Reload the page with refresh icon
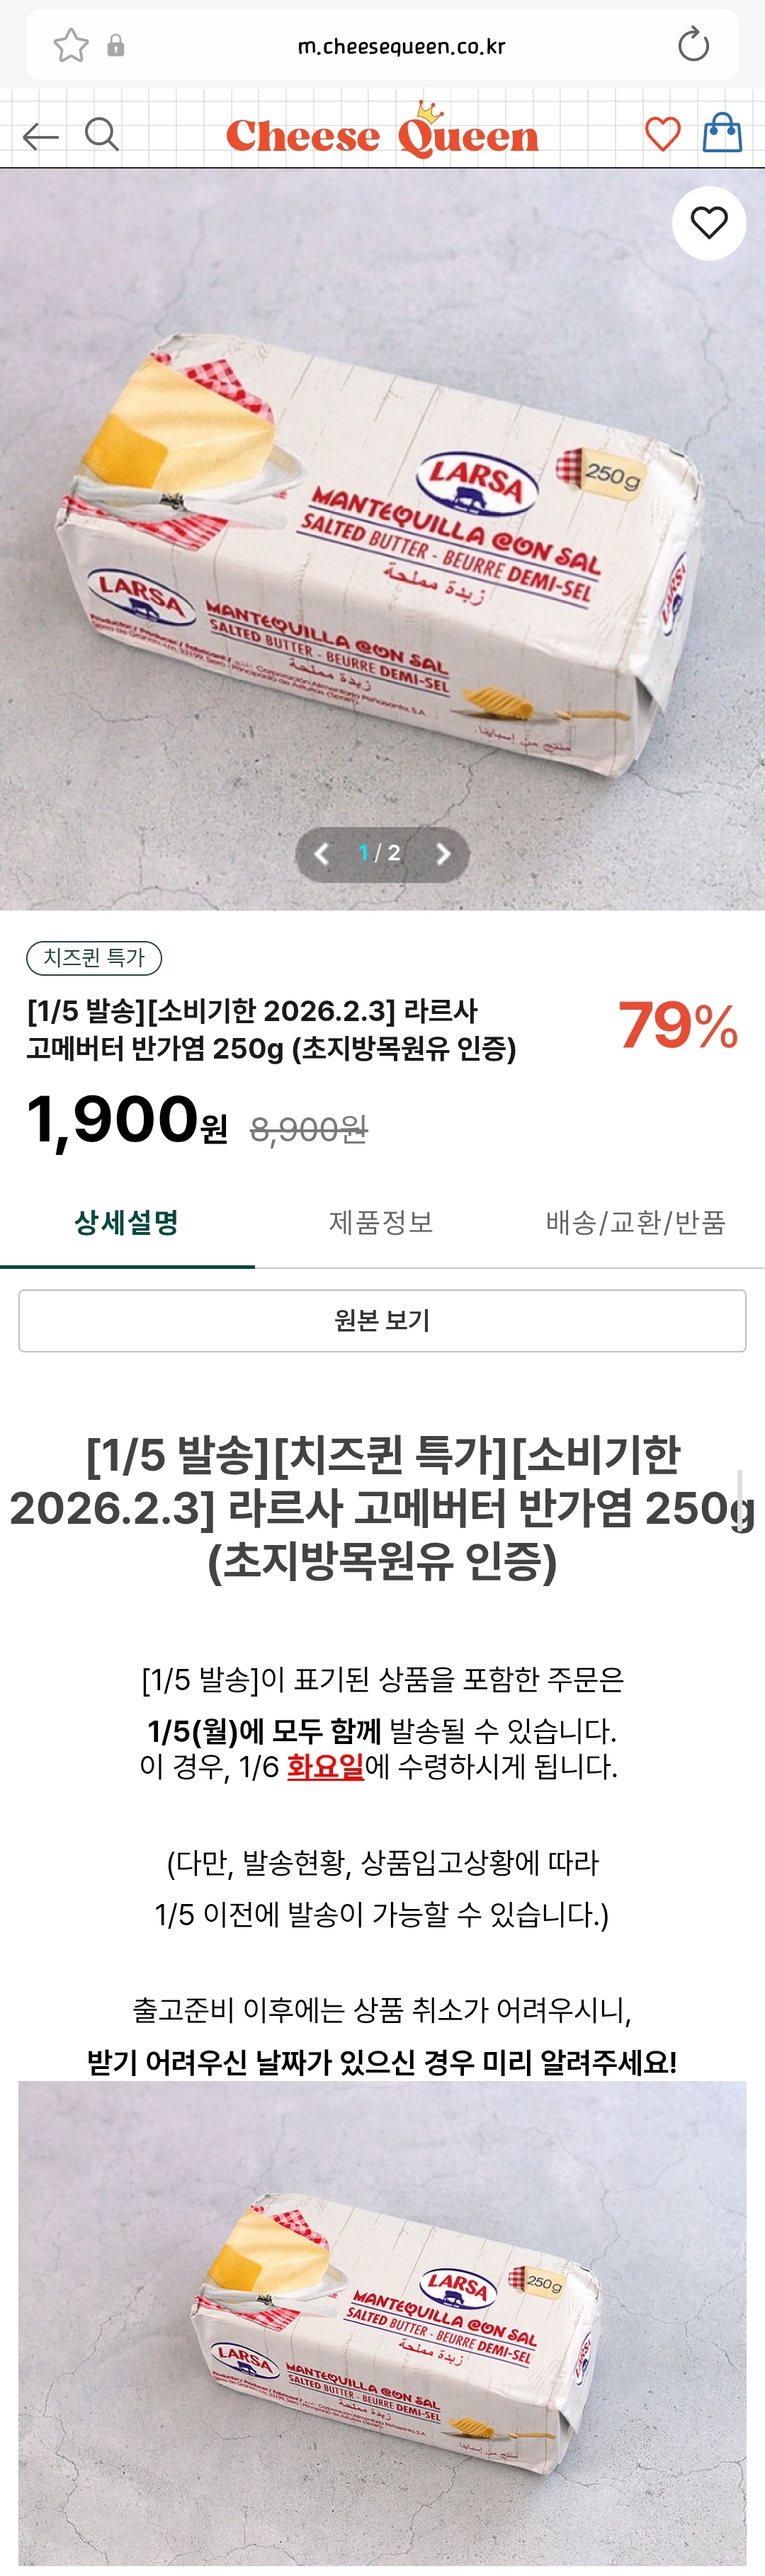Screen dimensions: 765x2576 [x=692, y=45]
